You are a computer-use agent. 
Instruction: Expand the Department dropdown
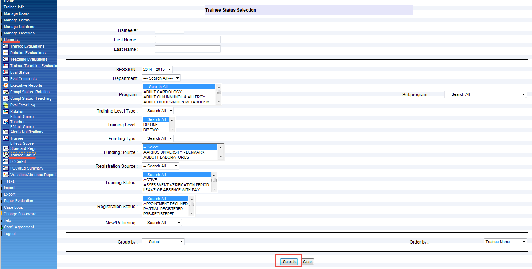click(161, 78)
